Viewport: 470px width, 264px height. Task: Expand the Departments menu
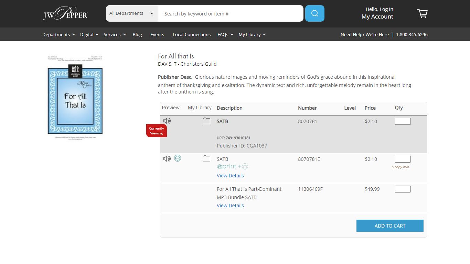59,34
